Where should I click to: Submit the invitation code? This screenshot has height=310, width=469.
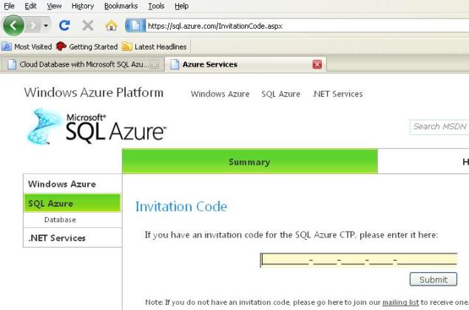[433, 280]
